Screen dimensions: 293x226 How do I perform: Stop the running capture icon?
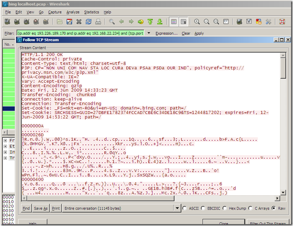pyautogui.click(x=36, y=21)
